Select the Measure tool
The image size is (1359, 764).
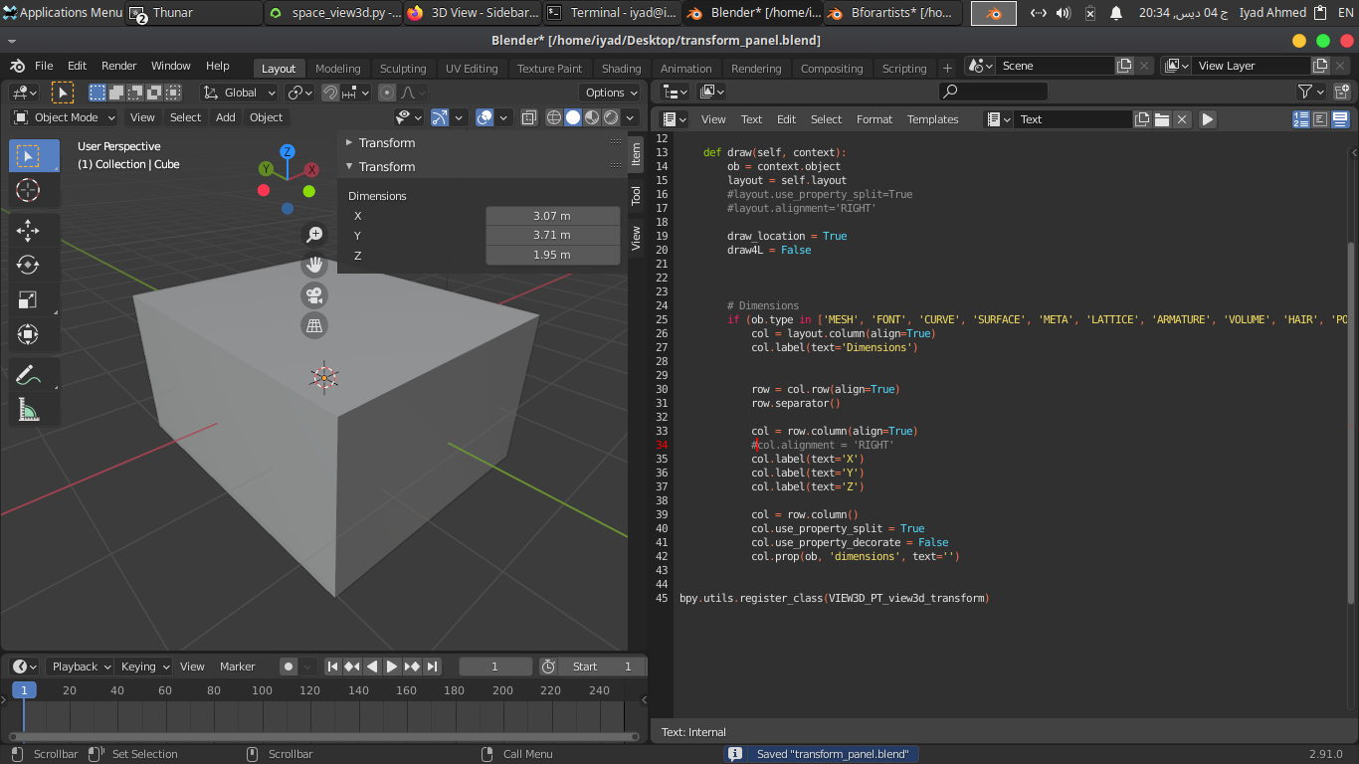coord(28,409)
